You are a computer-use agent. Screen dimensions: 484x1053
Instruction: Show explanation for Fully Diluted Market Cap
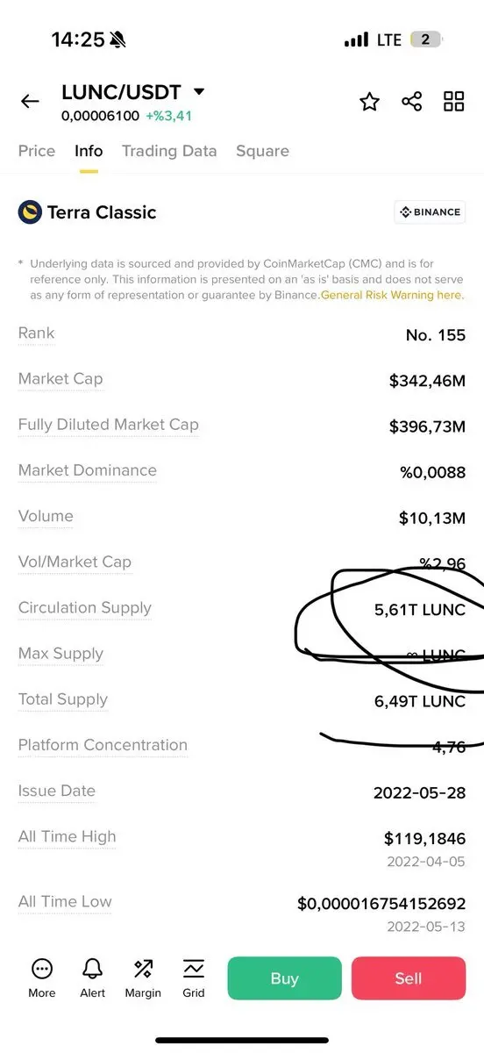click(109, 425)
